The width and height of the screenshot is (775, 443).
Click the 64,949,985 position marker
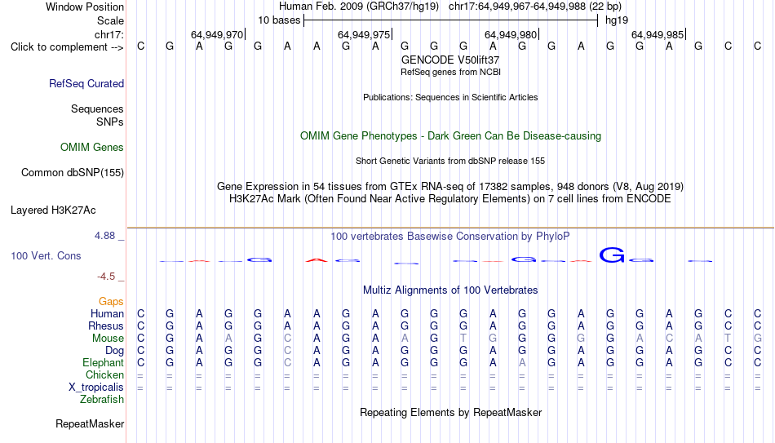coord(658,34)
